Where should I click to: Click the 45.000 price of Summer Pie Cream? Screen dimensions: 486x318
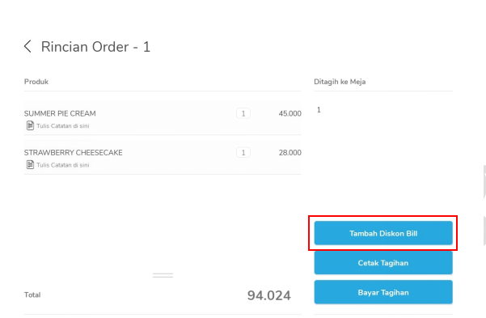pyautogui.click(x=289, y=113)
